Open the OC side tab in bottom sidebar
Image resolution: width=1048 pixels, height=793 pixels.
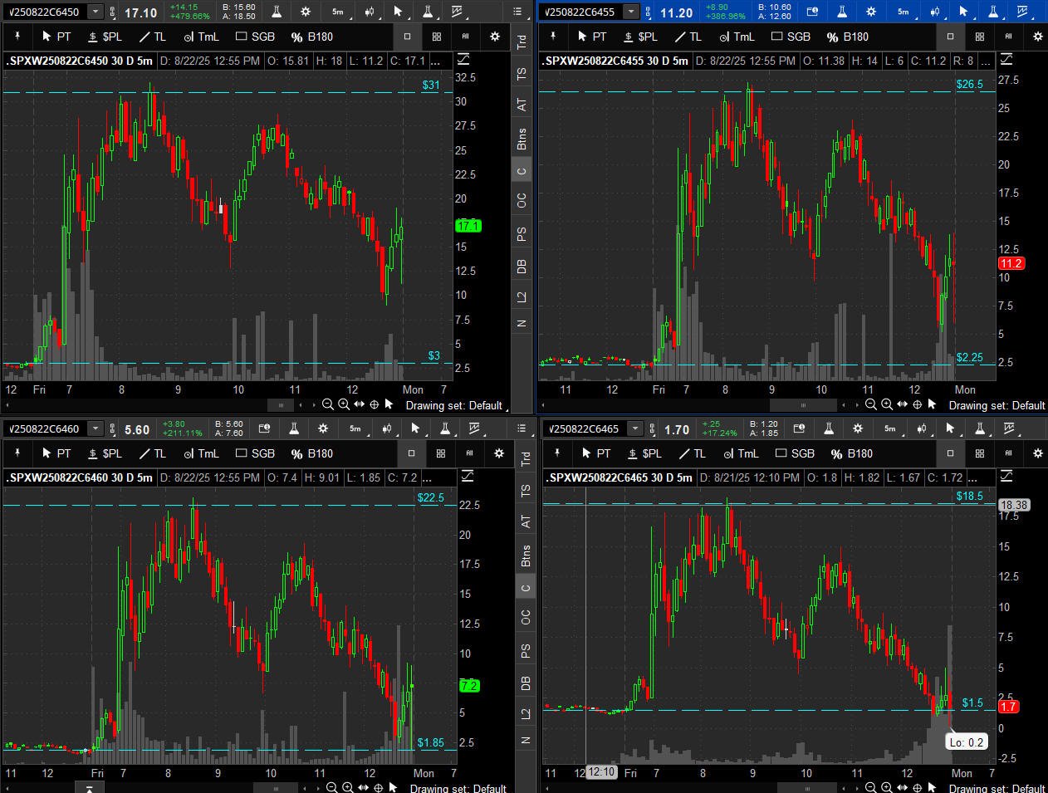[525, 617]
